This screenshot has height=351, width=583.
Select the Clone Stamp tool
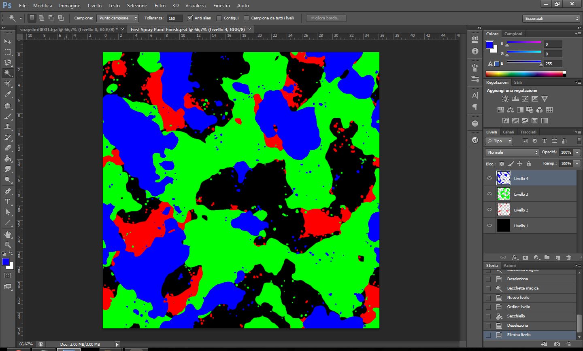tap(8, 127)
